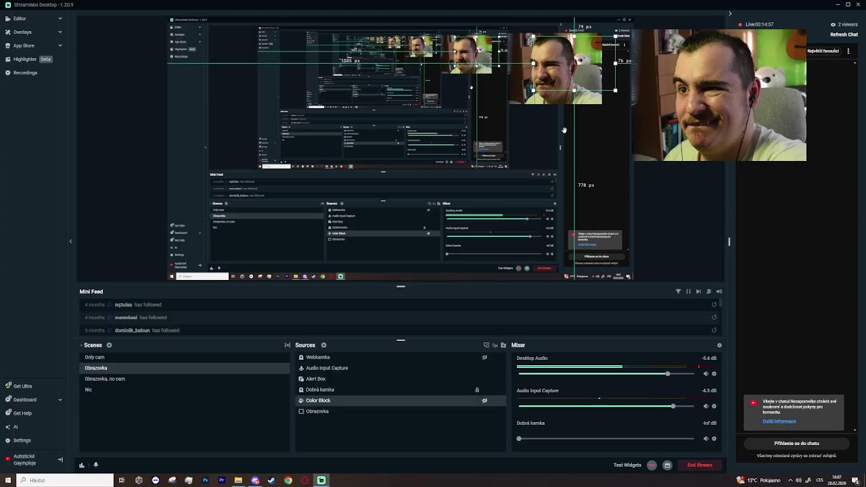
Task: Skip the current alert in Mini Feed
Action: [x=698, y=292]
